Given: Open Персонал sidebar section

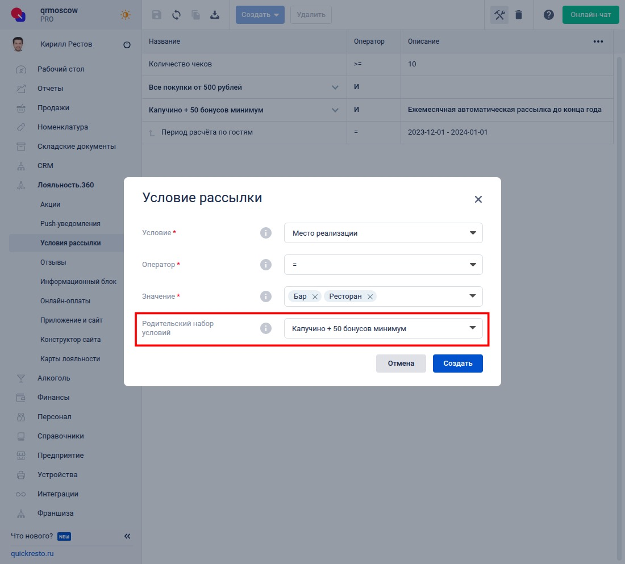Looking at the screenshot, I should click(54, 417).
